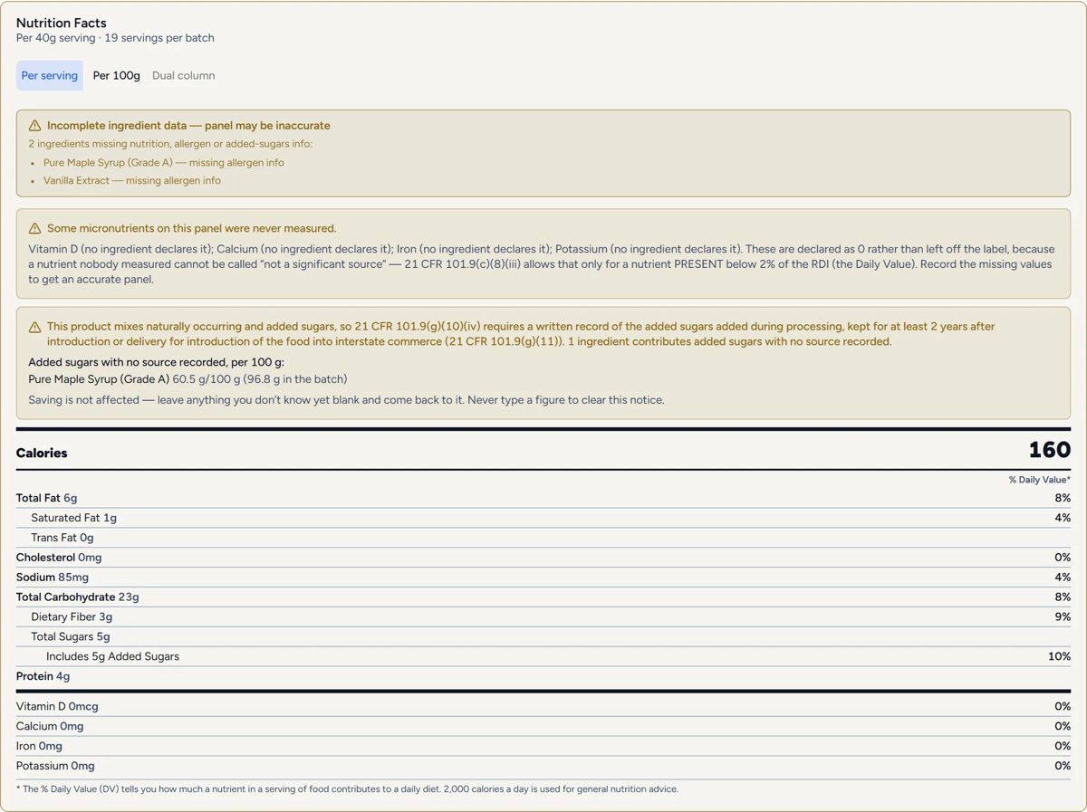The width and height of the screenshot is (1087, 812).
Task: Select the 0% daily value for Cholesterol
Action: (x=1063, y=558)
